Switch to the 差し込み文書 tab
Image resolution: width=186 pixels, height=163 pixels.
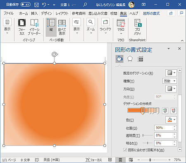98,13
